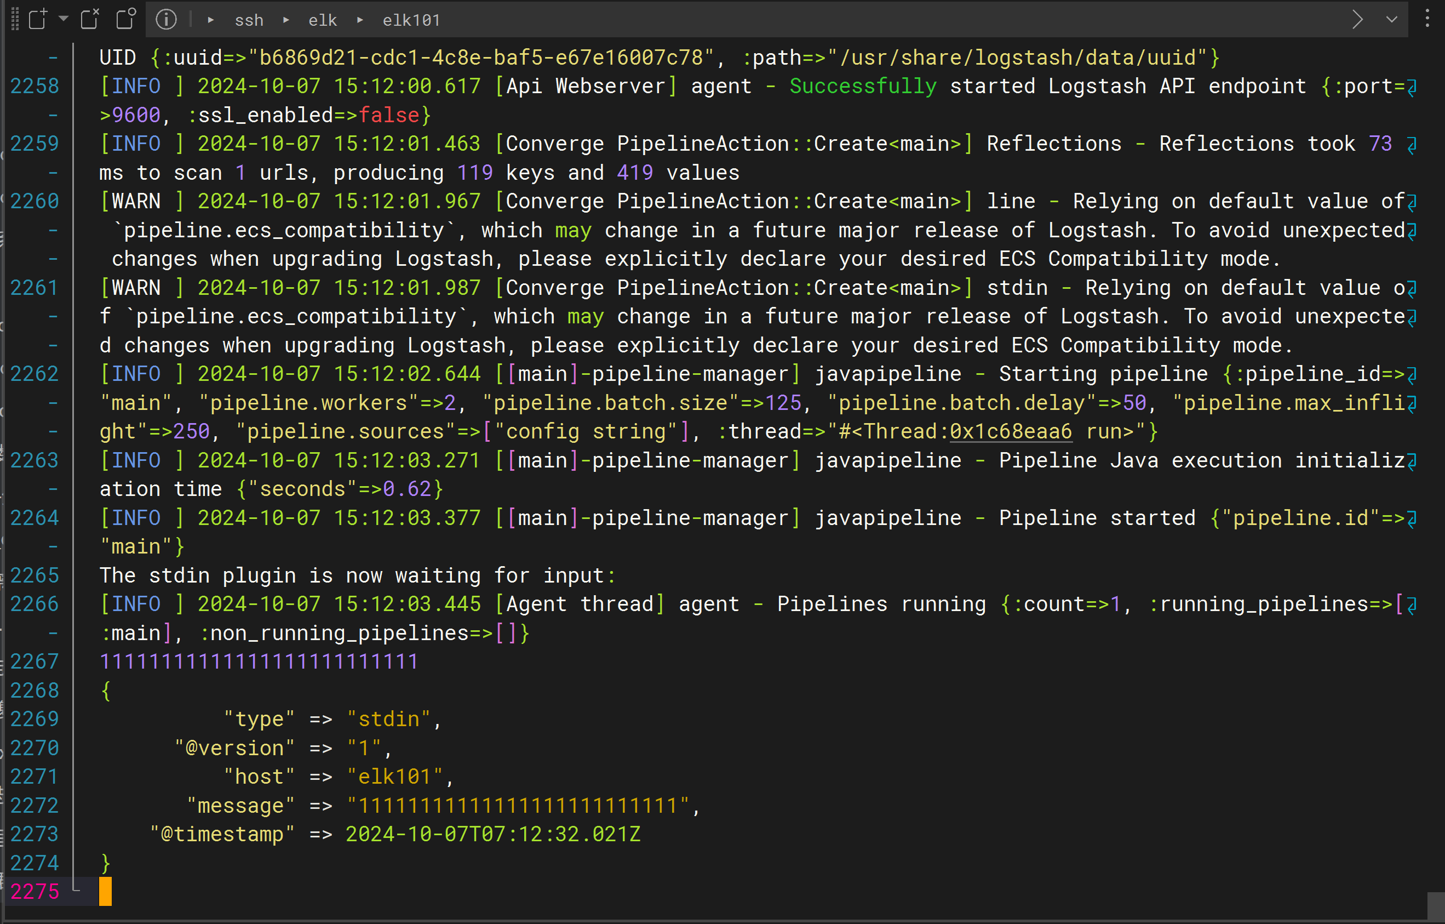Click the triangle before elk101 in breadcrumb
Image resolution: width=1445 pixels, height=924 pixels.
click(360, 20)
